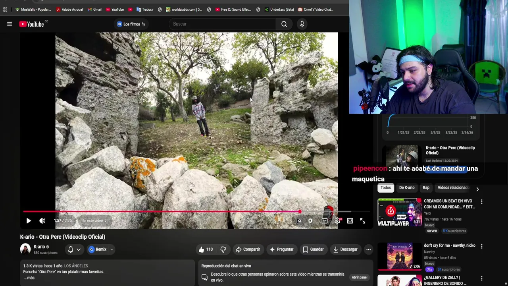Open more actions three-dot menu
Image resolution: width=508 pixels, height=286 pixels.
tap(368, 249)
